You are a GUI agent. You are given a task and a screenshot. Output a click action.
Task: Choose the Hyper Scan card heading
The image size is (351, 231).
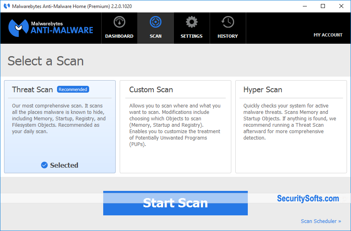tap(263, 90)
